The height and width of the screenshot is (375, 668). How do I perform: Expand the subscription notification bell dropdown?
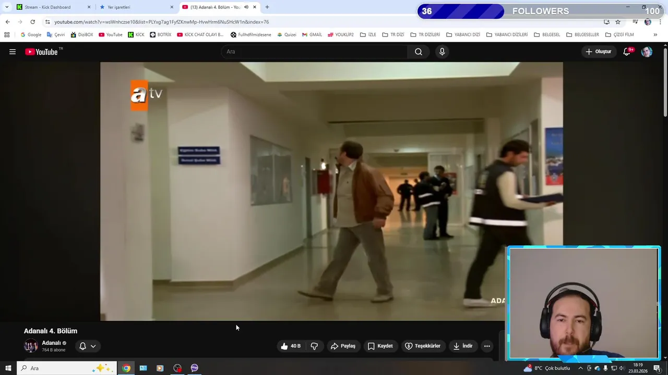(87, 346)
